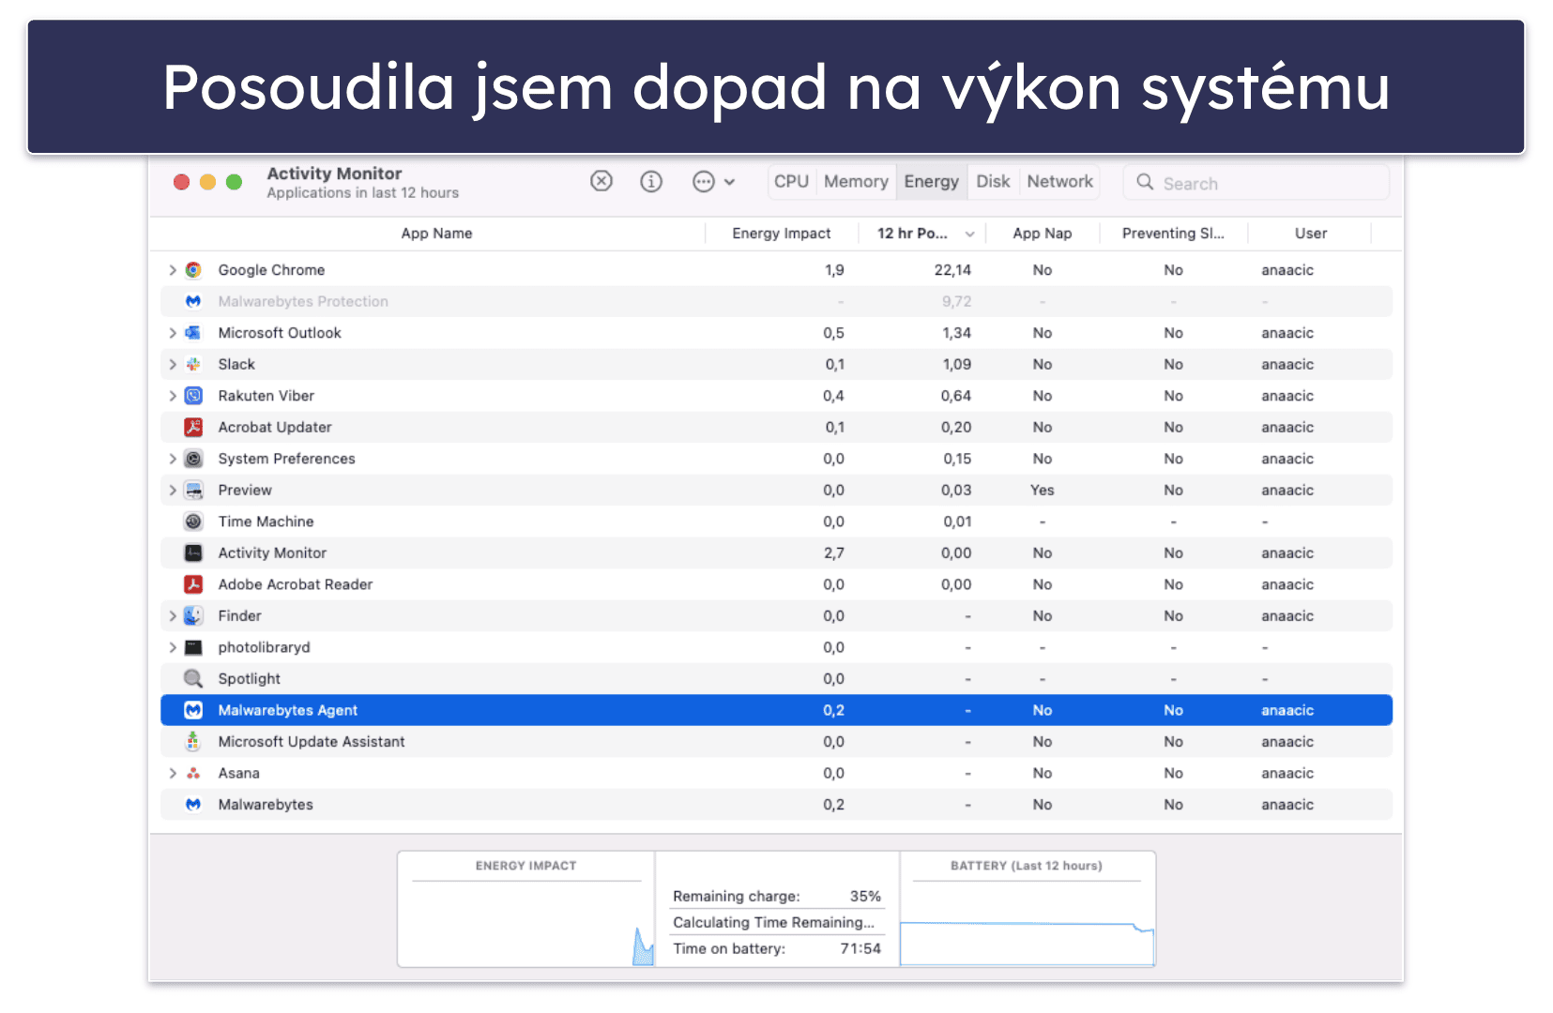Click Microsoft Outlook's 1,34 power value
This screenshot has height=1013, width=1553.
956,333
